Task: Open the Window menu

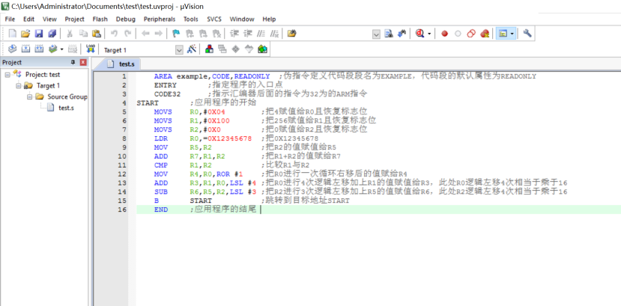Action: (242, 19)
